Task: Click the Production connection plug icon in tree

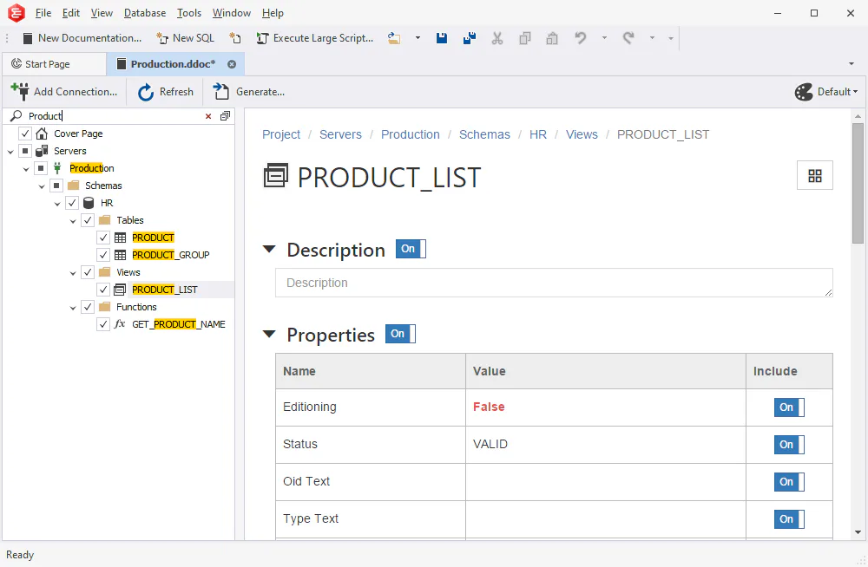Action: (57, 168)
